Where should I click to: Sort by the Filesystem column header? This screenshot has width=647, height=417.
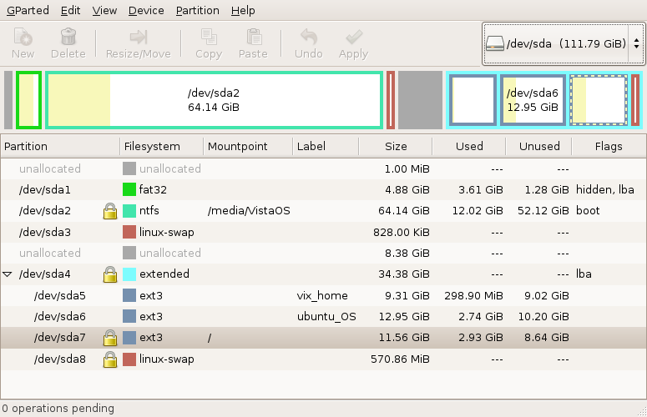coord(162,146)
